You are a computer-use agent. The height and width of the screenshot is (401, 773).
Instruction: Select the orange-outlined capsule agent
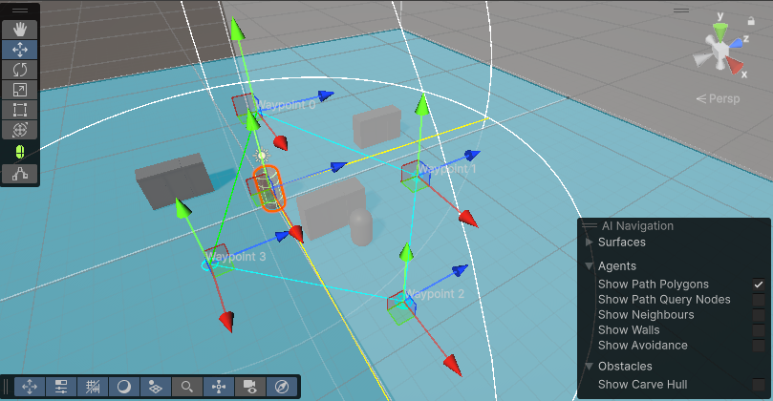(x=269, y=189)
